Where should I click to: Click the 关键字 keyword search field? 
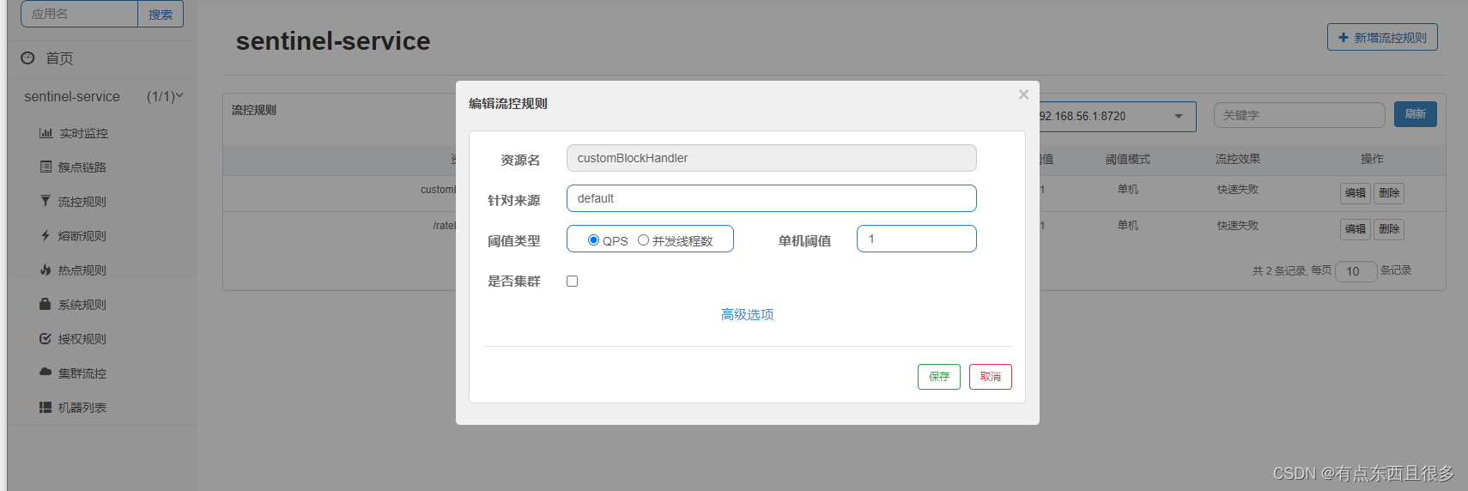tap(1300, 115)
